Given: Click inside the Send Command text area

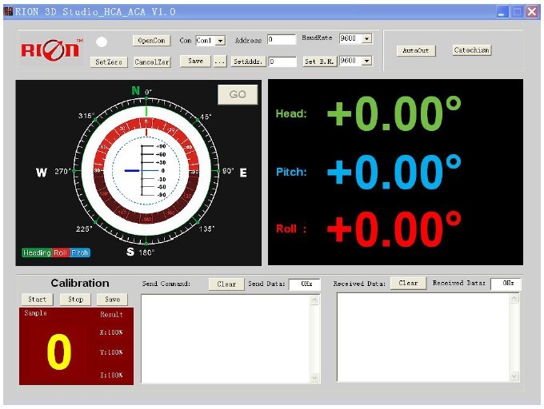Looking at the screenshot, I should [226, 339].
